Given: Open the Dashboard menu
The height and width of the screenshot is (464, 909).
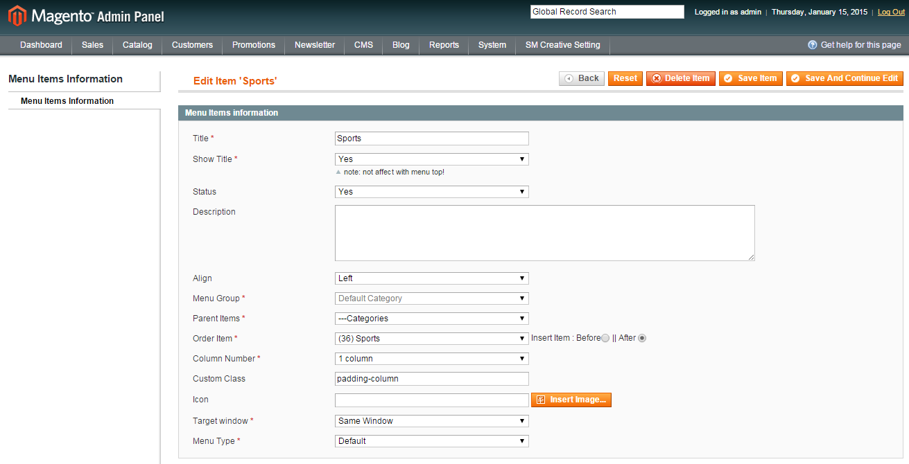Looking at the screenshot, I should [41, 45].
